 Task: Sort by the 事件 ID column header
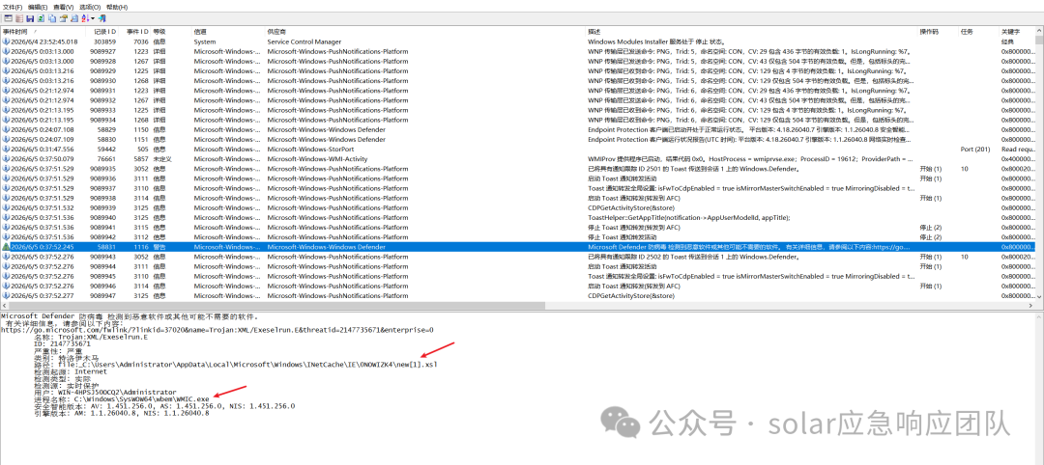tap(135, 31)
